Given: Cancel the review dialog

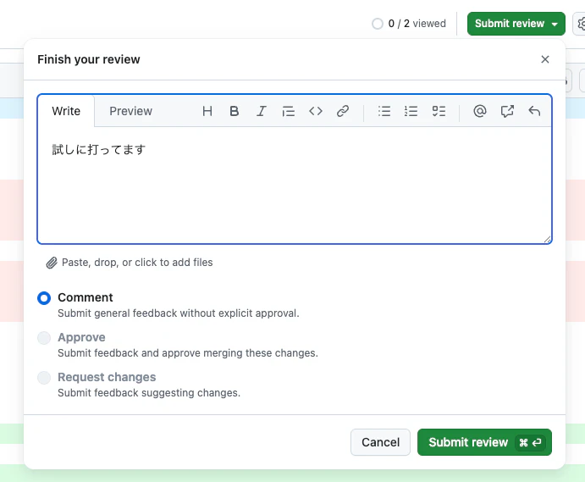Looking at the screenshot, I should pos(380,442).
